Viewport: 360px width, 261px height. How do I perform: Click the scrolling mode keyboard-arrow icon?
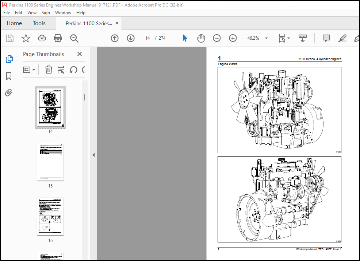[303, 38]
